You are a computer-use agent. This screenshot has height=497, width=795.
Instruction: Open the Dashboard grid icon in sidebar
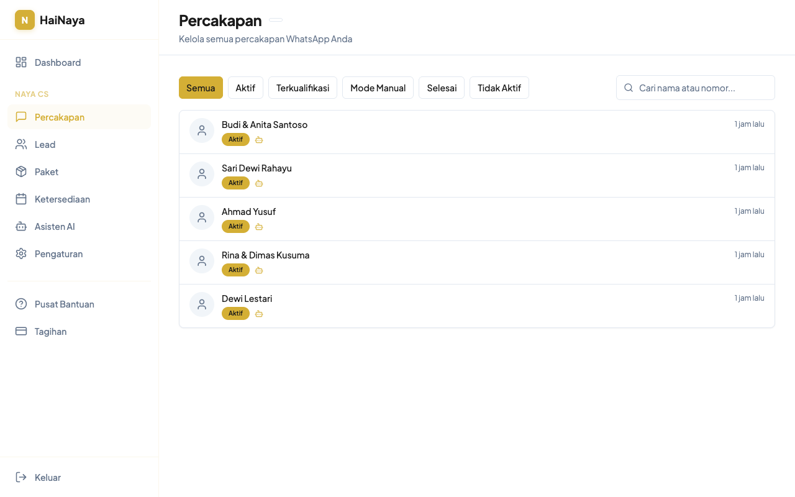tap(20, 62)
